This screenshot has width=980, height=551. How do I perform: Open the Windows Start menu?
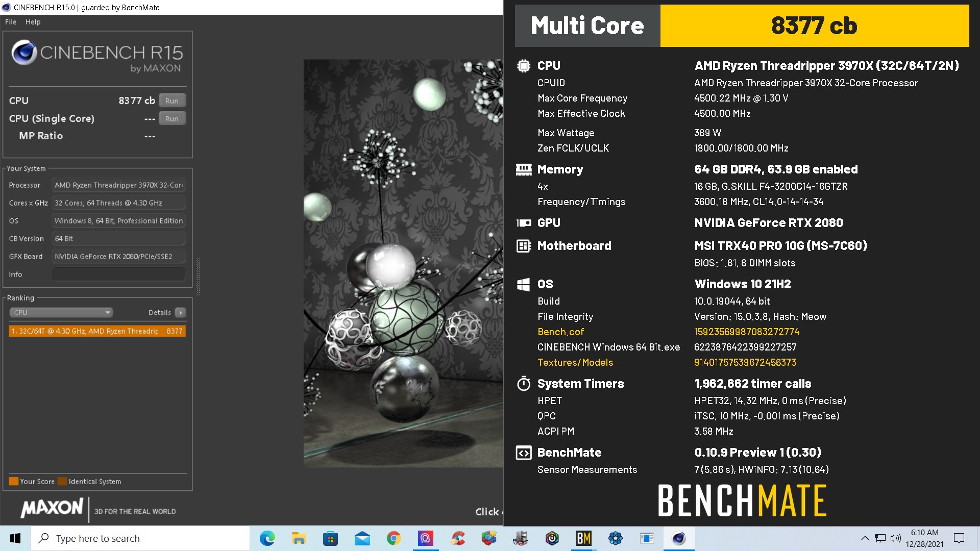tap(15, 538)
